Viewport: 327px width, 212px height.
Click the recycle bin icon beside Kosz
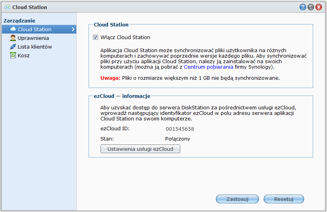pyautogui.click(x=13, y=55)
